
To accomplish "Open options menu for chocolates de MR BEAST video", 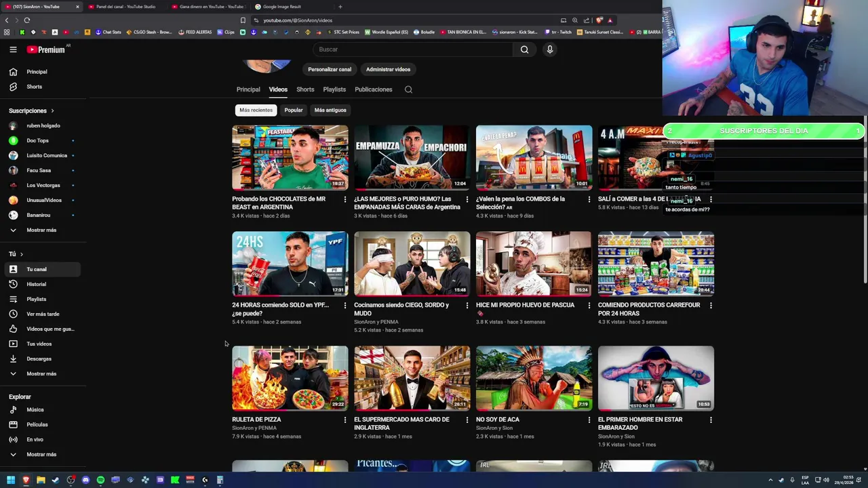I will point(344,199).
